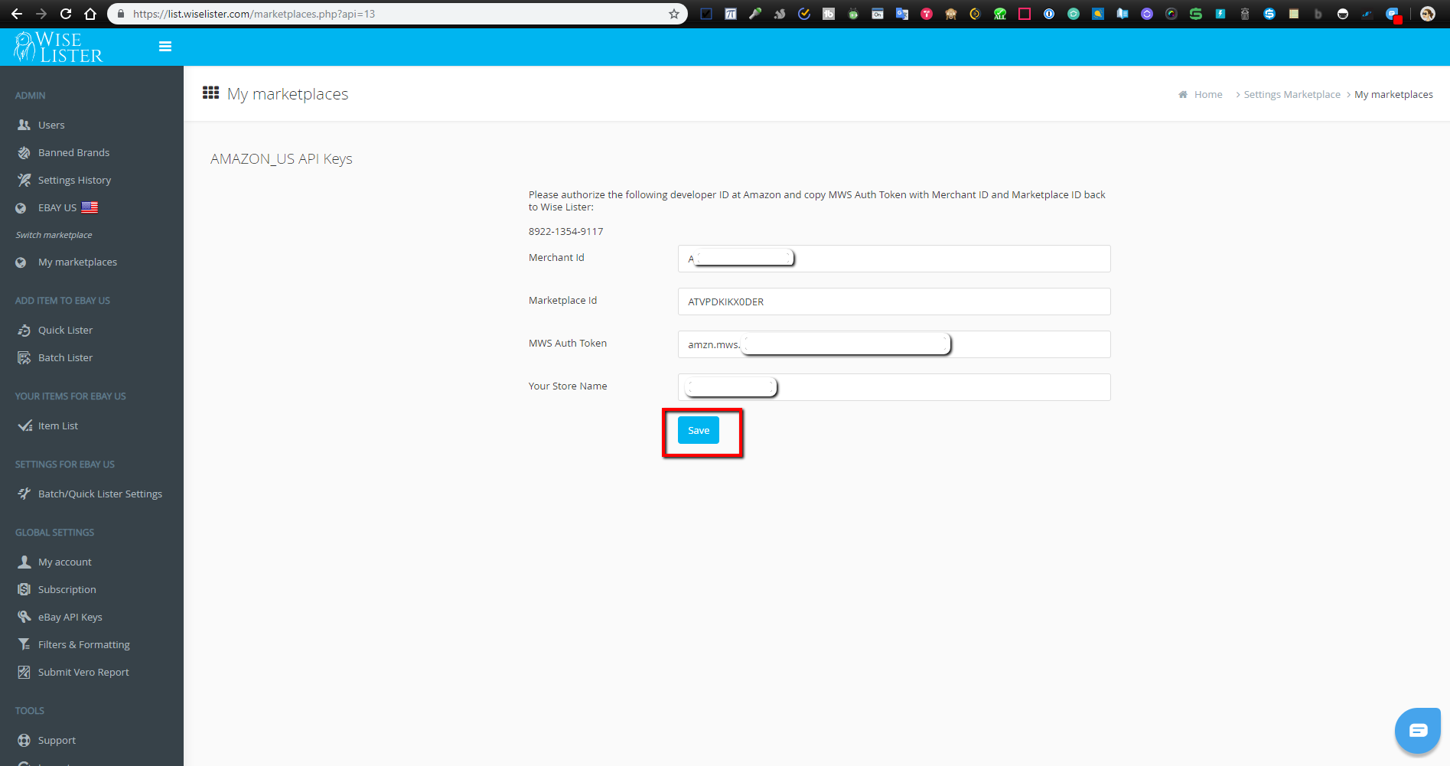Open the chat widget bubble
Viewport: 1450px width, 766px height.
coord(1418,731)
